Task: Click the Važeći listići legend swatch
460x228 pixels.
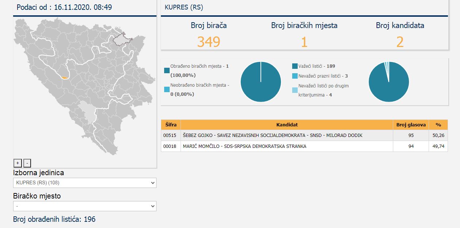Action: (295, 66)
